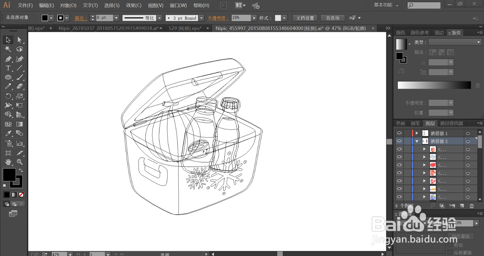Open the 效果(C) menu
This screenshot has width=484, height=256.
click(134, 5)
